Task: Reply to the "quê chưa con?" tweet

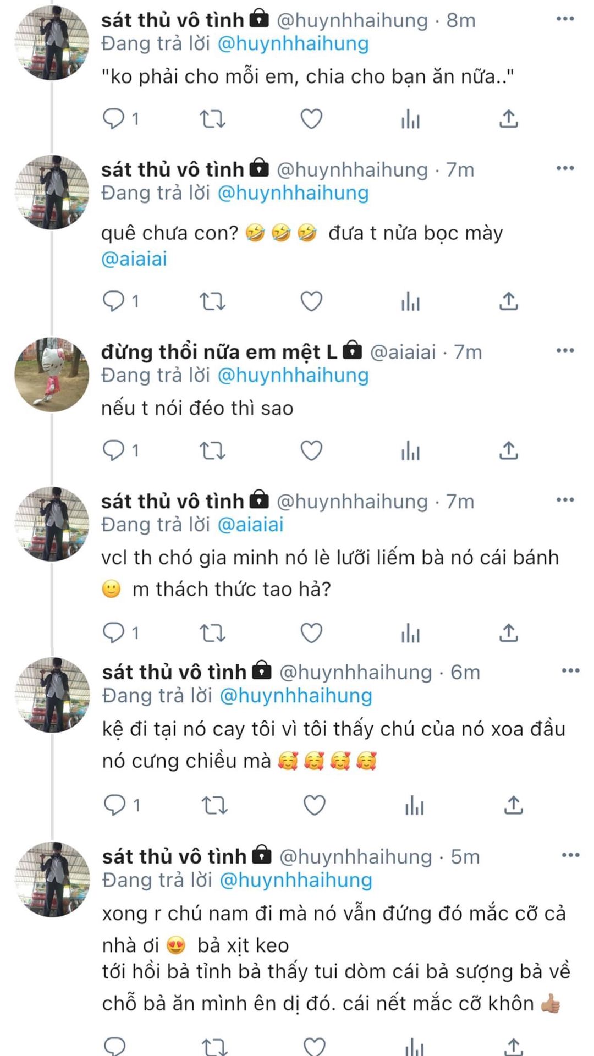Action: click(114, 301)
